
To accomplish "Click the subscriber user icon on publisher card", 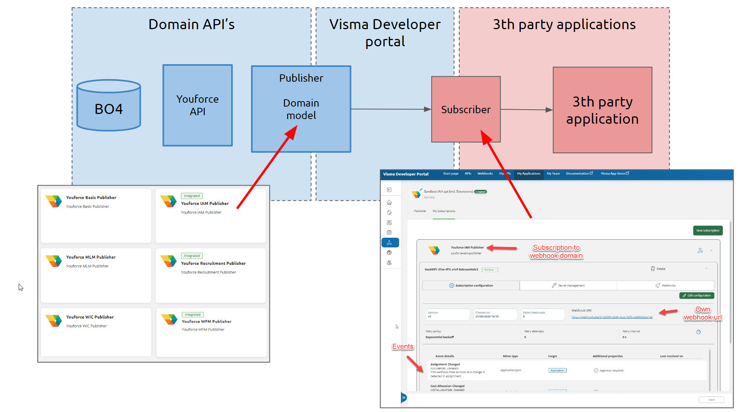I will click(x=700, y=251).
